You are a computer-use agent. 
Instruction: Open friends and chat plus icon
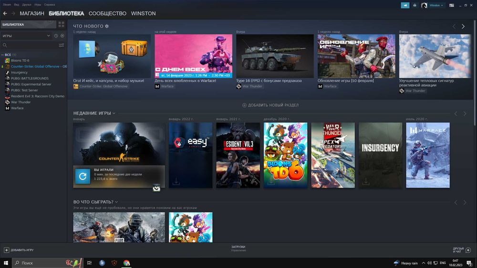point(468,250)
